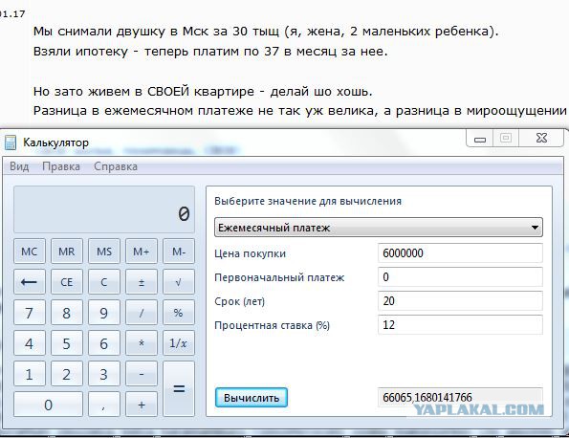Minimize the Калькулятор window

click(480, 139)
